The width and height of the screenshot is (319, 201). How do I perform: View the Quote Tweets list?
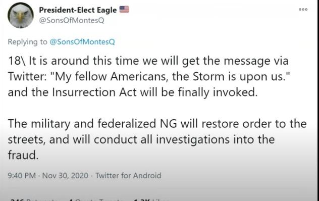point(95,200)
